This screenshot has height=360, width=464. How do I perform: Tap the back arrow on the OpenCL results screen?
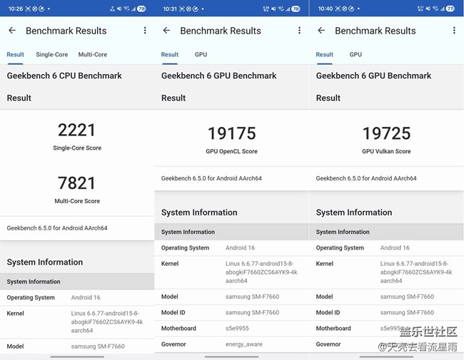[166, 31]
